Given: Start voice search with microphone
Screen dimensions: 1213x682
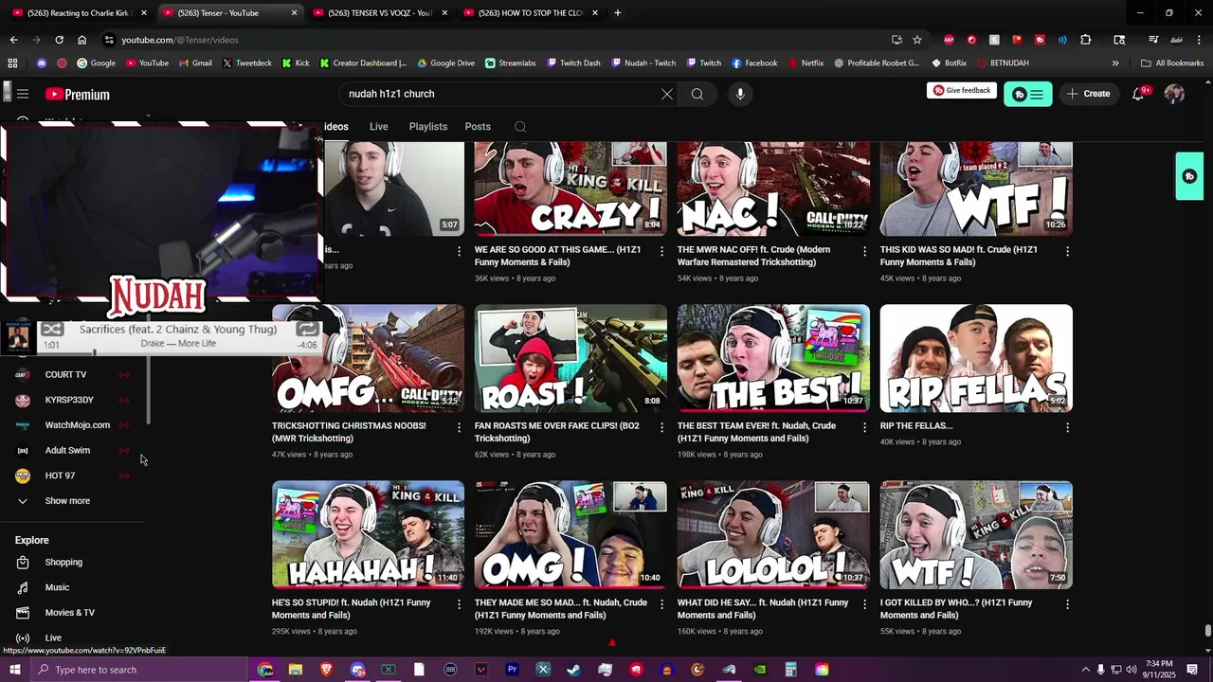Looking at the screenshot, I should (x=740, y=94).
